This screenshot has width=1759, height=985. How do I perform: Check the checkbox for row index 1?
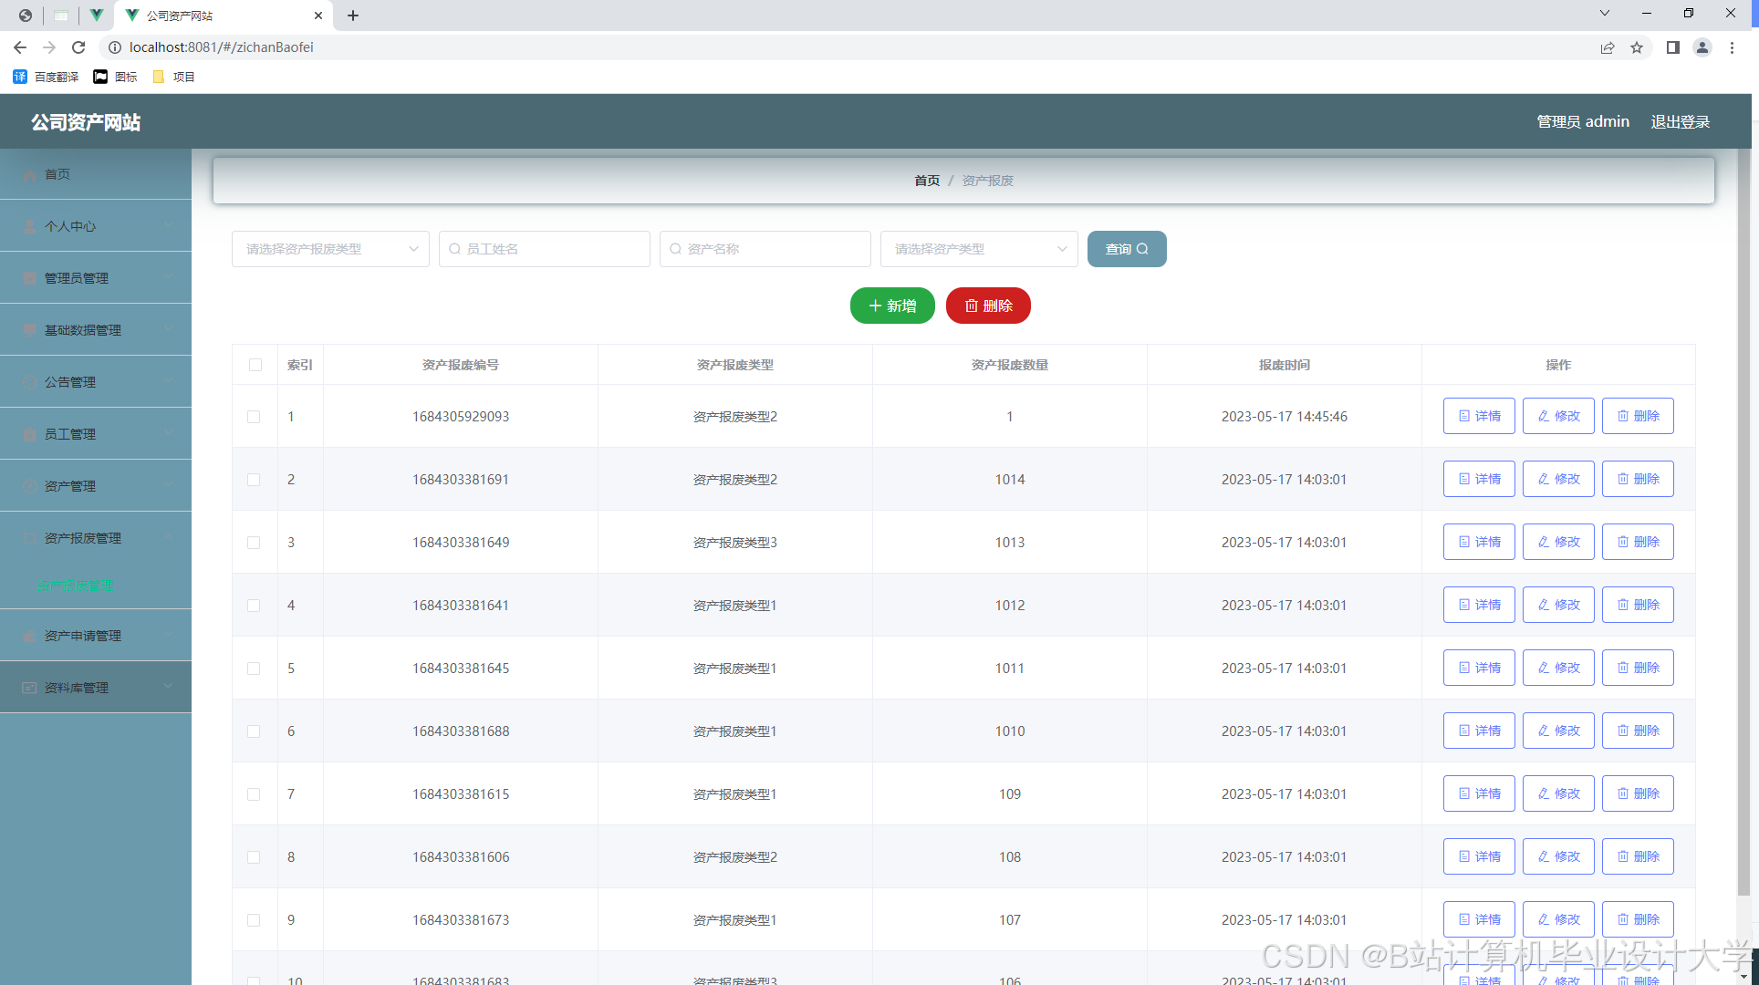254,417
